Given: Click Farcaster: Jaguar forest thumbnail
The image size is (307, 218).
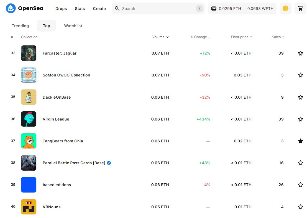Looking at the screenshot, I should (29, 53).
